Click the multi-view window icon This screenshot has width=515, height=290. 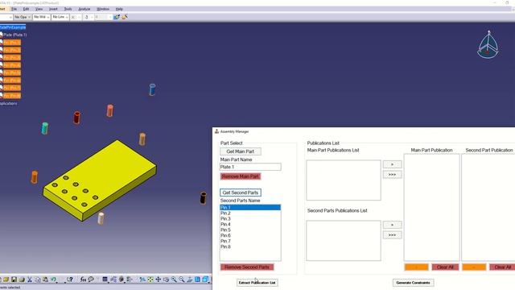coord(197,280)
